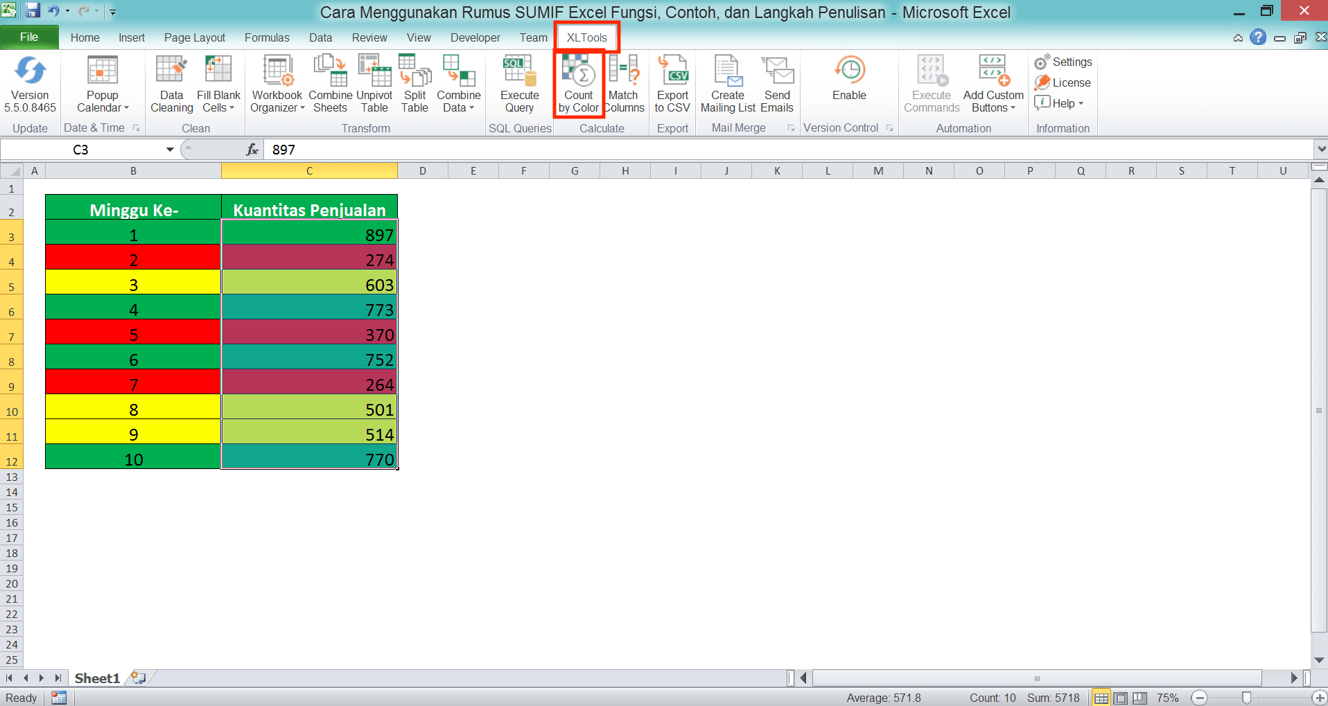Screen dimensions: 1328x706
Task: Select row 13 header
Action: tap(12, 477)
